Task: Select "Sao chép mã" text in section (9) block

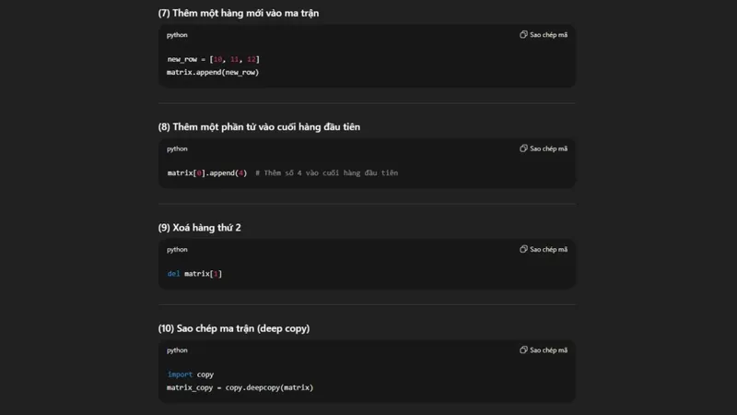Action: point(548,249)
